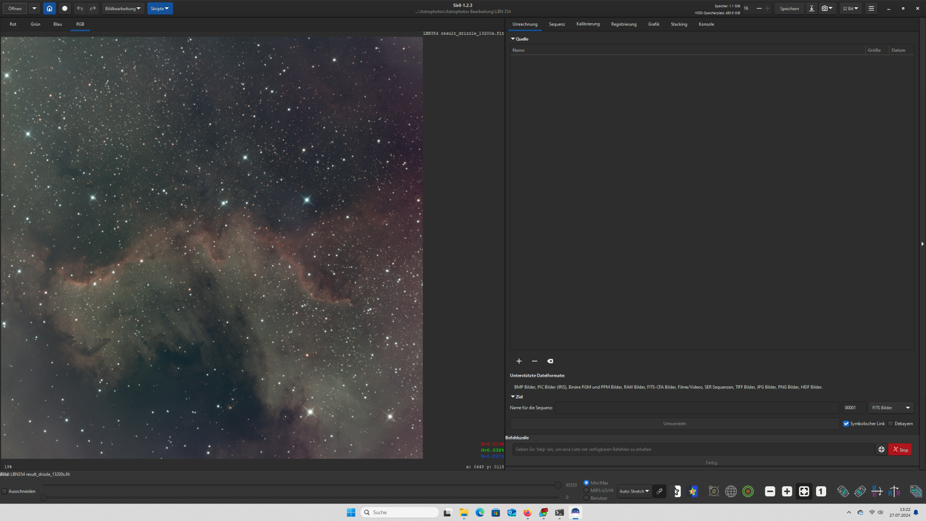Toggle the channel link chain icon
This screenshot has width=926, height=521.
659,491
